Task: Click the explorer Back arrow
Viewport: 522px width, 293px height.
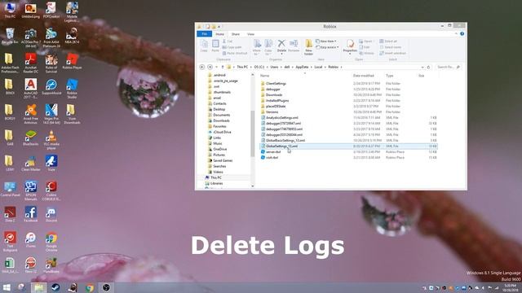Action: 201,67
